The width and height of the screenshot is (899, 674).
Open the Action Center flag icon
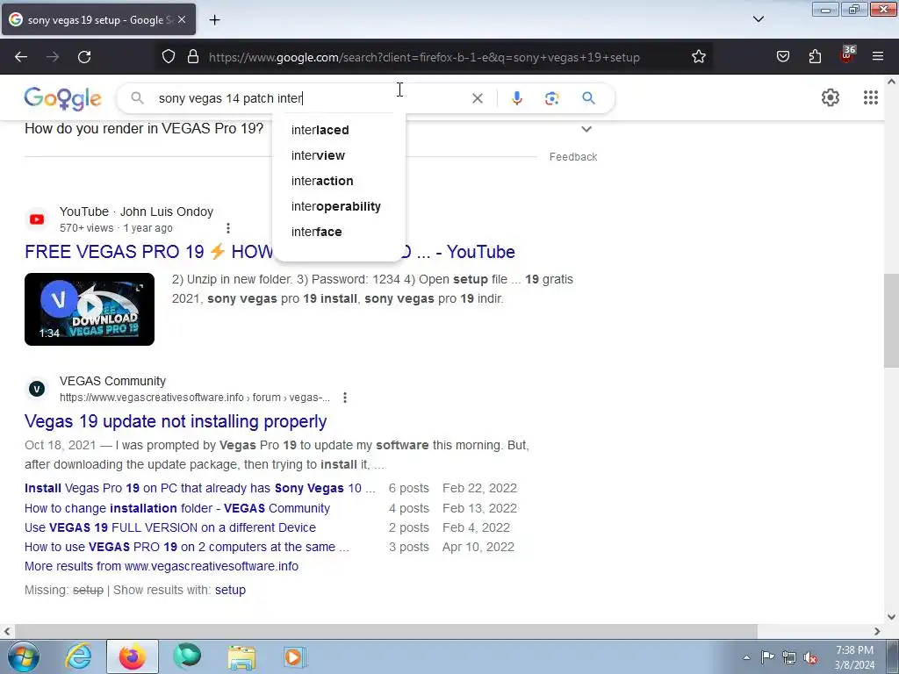767,657
